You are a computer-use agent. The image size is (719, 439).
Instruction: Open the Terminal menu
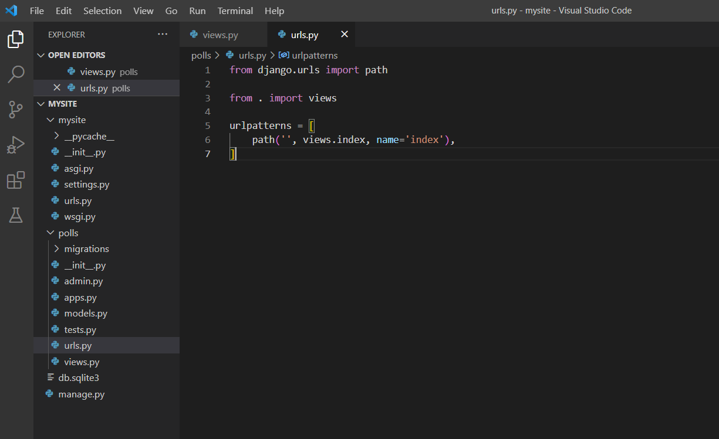tap(235, 11)
